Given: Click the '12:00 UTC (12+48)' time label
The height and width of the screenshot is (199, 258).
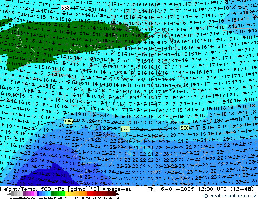Looking at the screenshot, I should pos(225,189).
